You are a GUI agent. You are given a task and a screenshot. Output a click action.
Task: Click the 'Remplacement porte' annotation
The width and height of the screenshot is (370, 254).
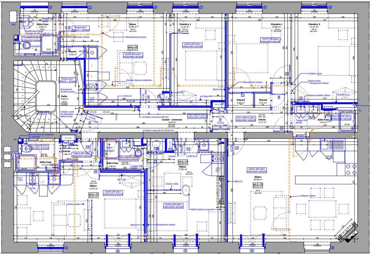click(136, 37)
